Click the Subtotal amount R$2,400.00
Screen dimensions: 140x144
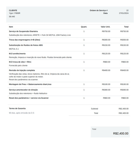tap(124, 109)
